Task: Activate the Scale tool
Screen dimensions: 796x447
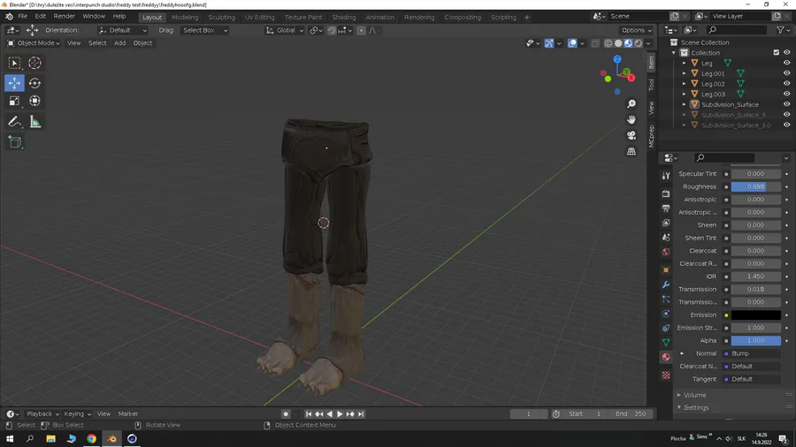Action: 14,101
